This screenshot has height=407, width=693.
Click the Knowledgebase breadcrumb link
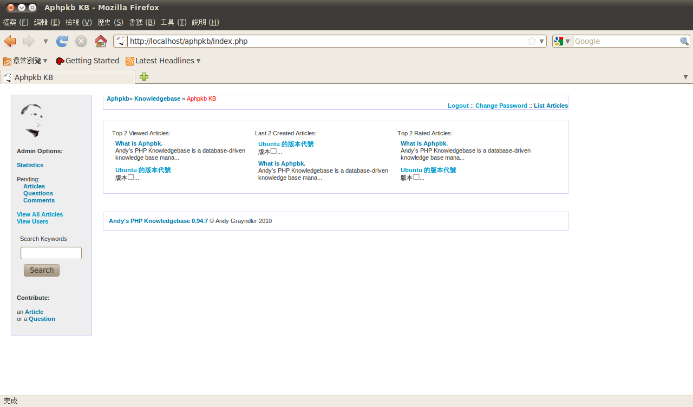(157, 99)
